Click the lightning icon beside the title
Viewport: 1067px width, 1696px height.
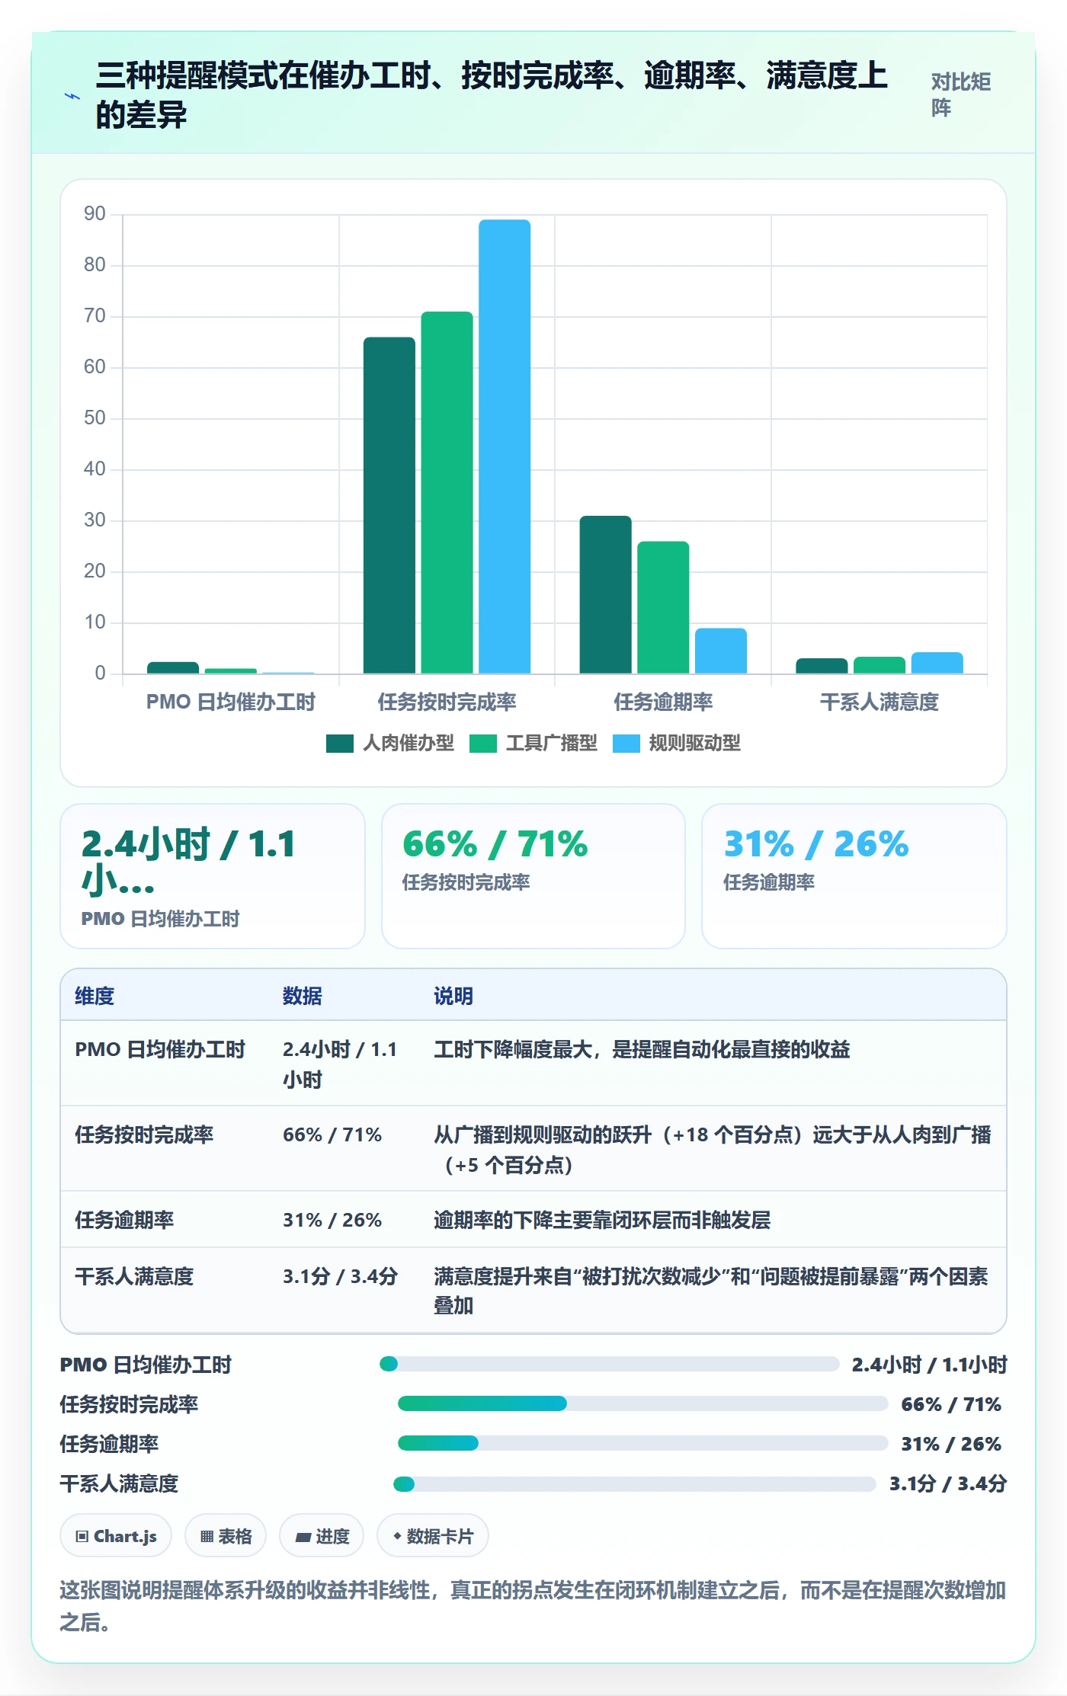tap(72, 97)
